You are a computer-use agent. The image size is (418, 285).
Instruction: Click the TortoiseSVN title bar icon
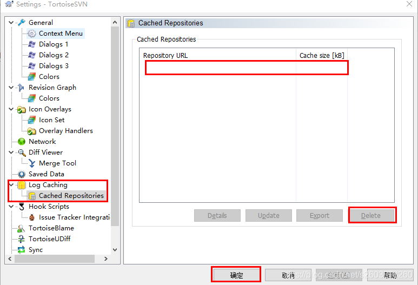click(9, 4)
